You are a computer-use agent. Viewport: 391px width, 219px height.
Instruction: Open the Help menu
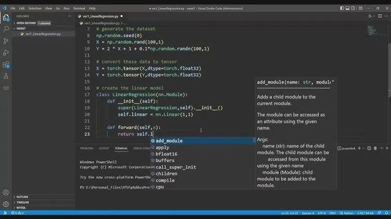pyautogui.click(x=92, y=8)
